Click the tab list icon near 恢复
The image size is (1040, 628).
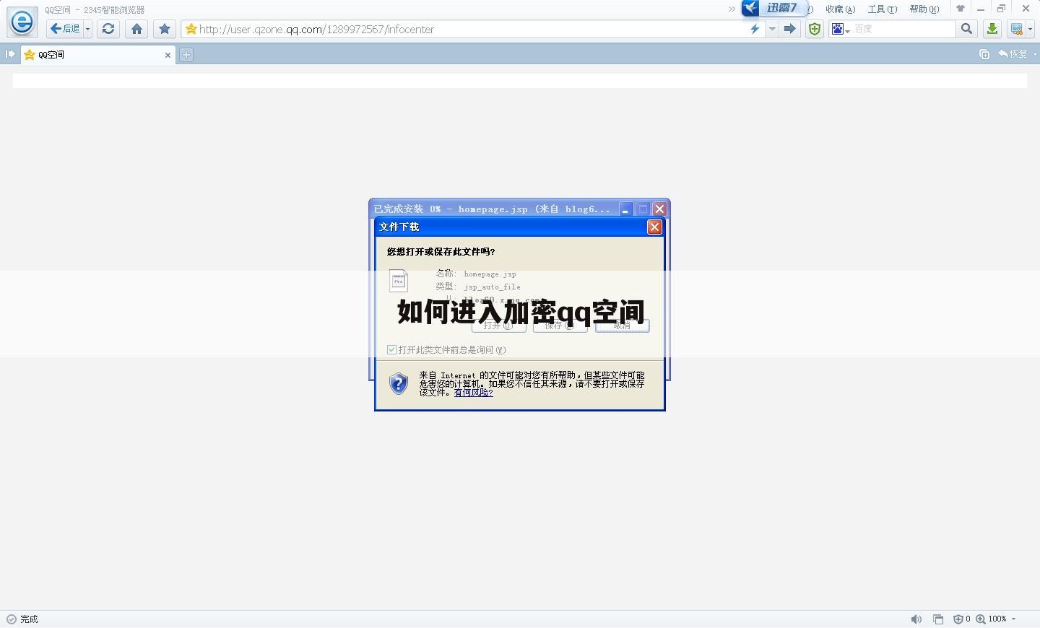coord(984,54)
